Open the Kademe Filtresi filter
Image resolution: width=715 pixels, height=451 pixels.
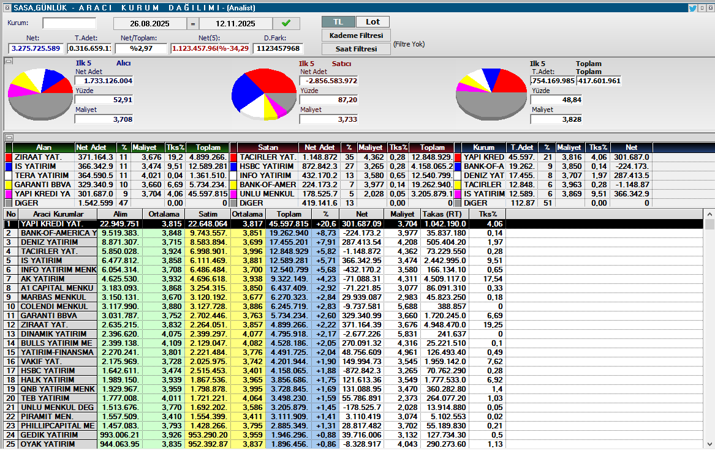pyautogui.click(x=356, y=35)
